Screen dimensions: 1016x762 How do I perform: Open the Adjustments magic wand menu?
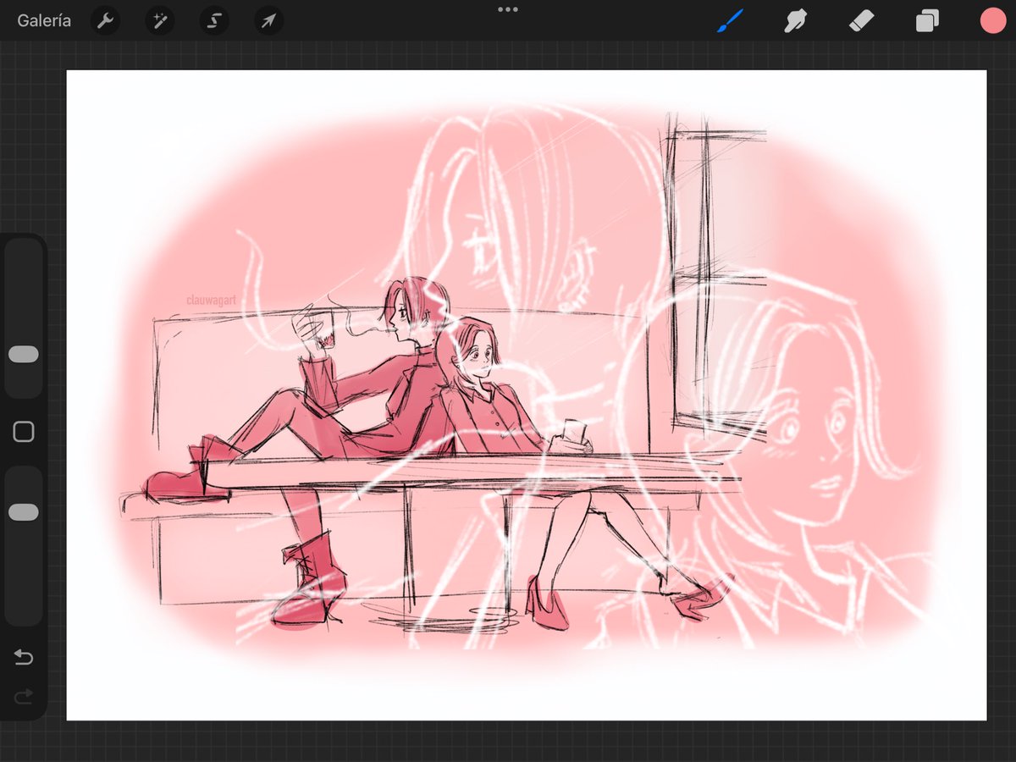[159, 20]
